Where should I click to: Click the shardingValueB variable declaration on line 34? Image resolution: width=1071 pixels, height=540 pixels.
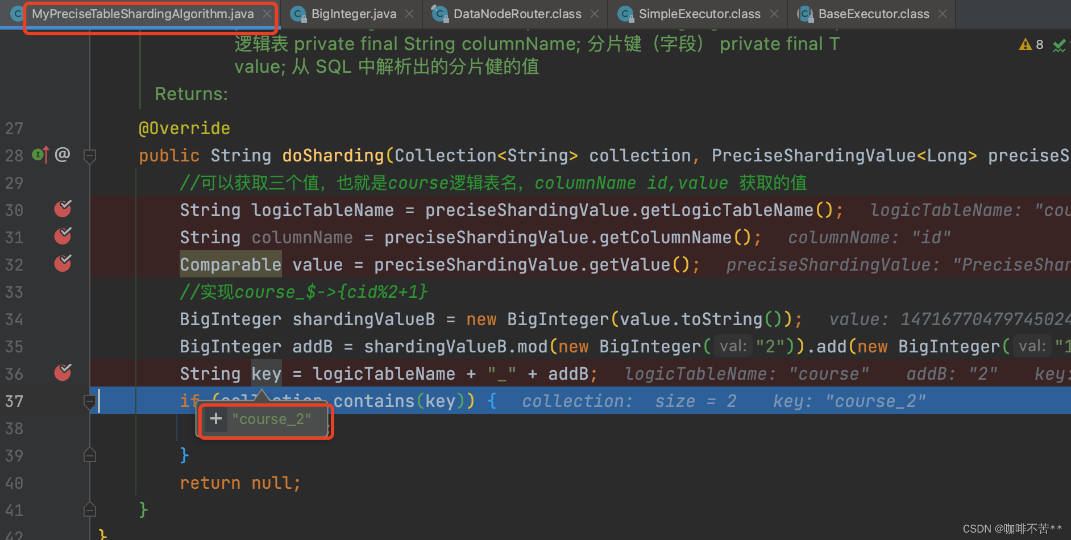coord(364,319)
